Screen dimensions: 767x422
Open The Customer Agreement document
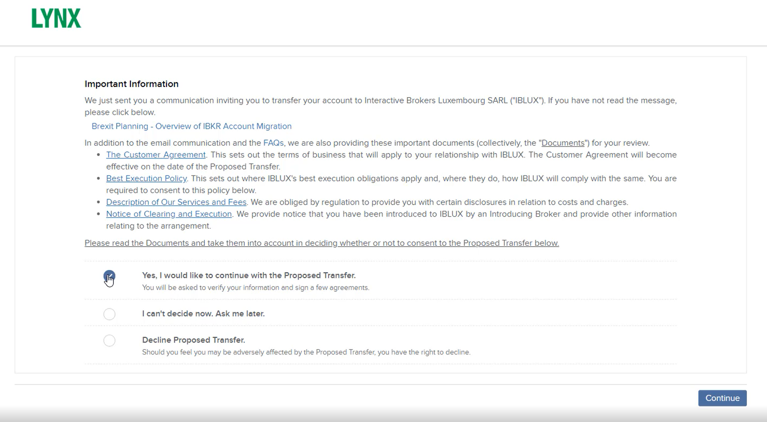click(x=156, y=155)
